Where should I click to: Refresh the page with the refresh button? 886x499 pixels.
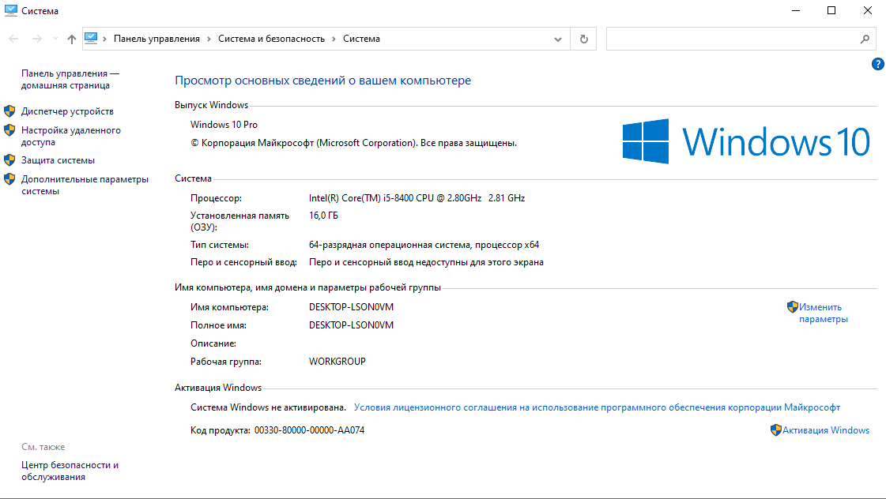(584, 39)
